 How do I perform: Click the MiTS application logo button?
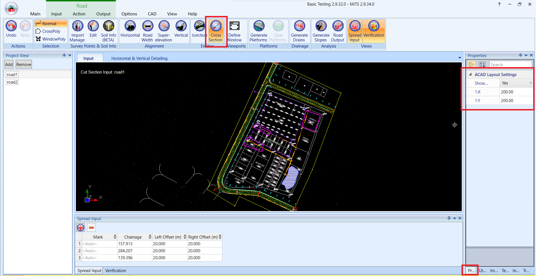coord(11,9)
